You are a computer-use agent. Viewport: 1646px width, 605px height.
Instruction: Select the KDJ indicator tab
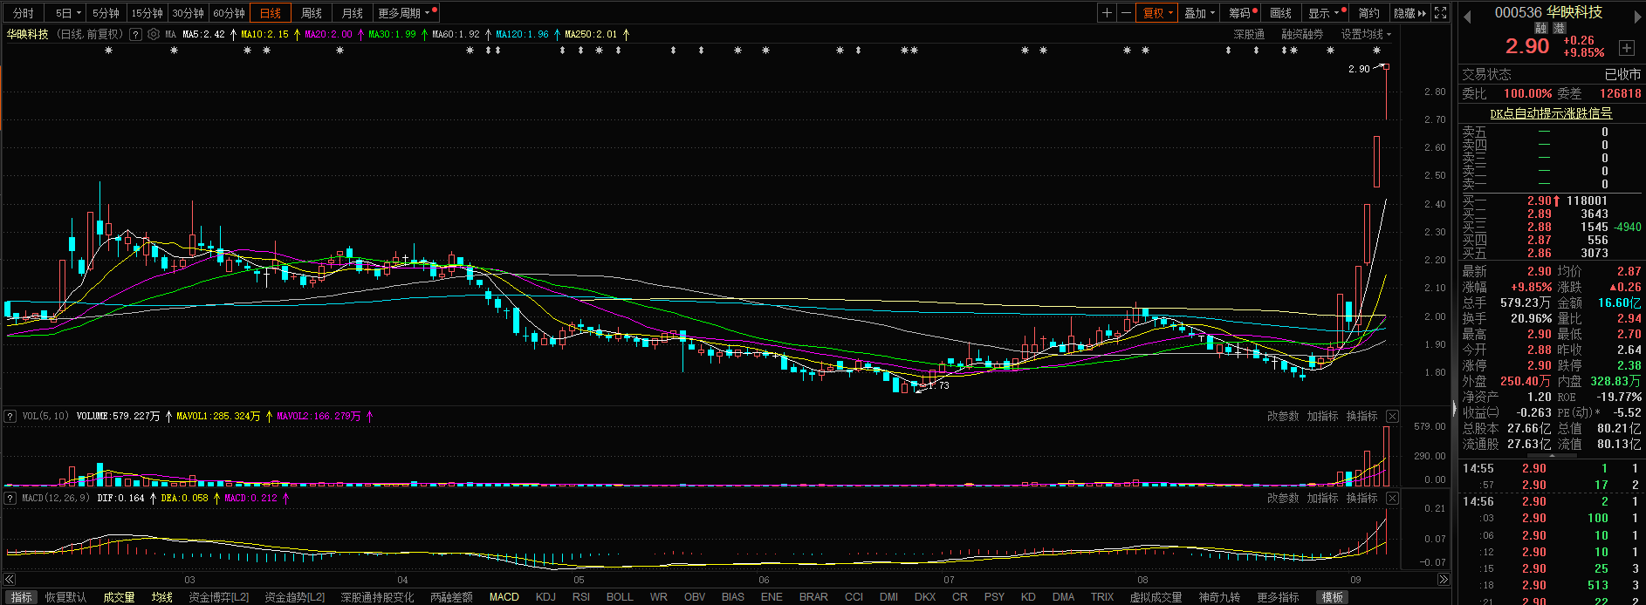click(x=545, y=597)
